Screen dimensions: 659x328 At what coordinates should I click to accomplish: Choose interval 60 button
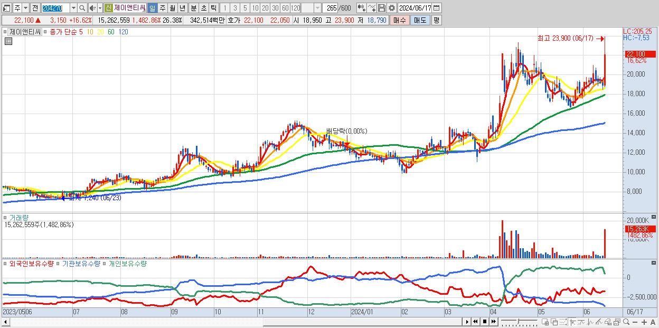[285, 8]
